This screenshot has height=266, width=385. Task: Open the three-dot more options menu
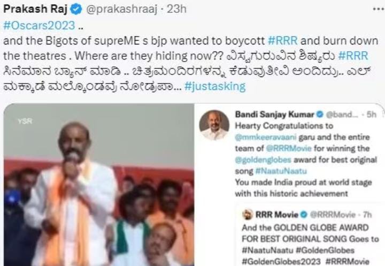[x=379, y=9]
